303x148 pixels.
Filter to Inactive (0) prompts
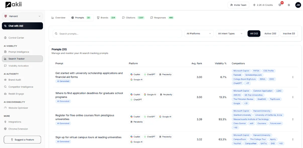tap(289, 34)
